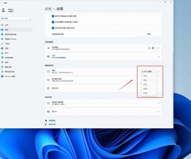
Task: Click the Admin user avatar
Action: point(3,10)
